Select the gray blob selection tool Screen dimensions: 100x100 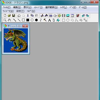point(81,20)
